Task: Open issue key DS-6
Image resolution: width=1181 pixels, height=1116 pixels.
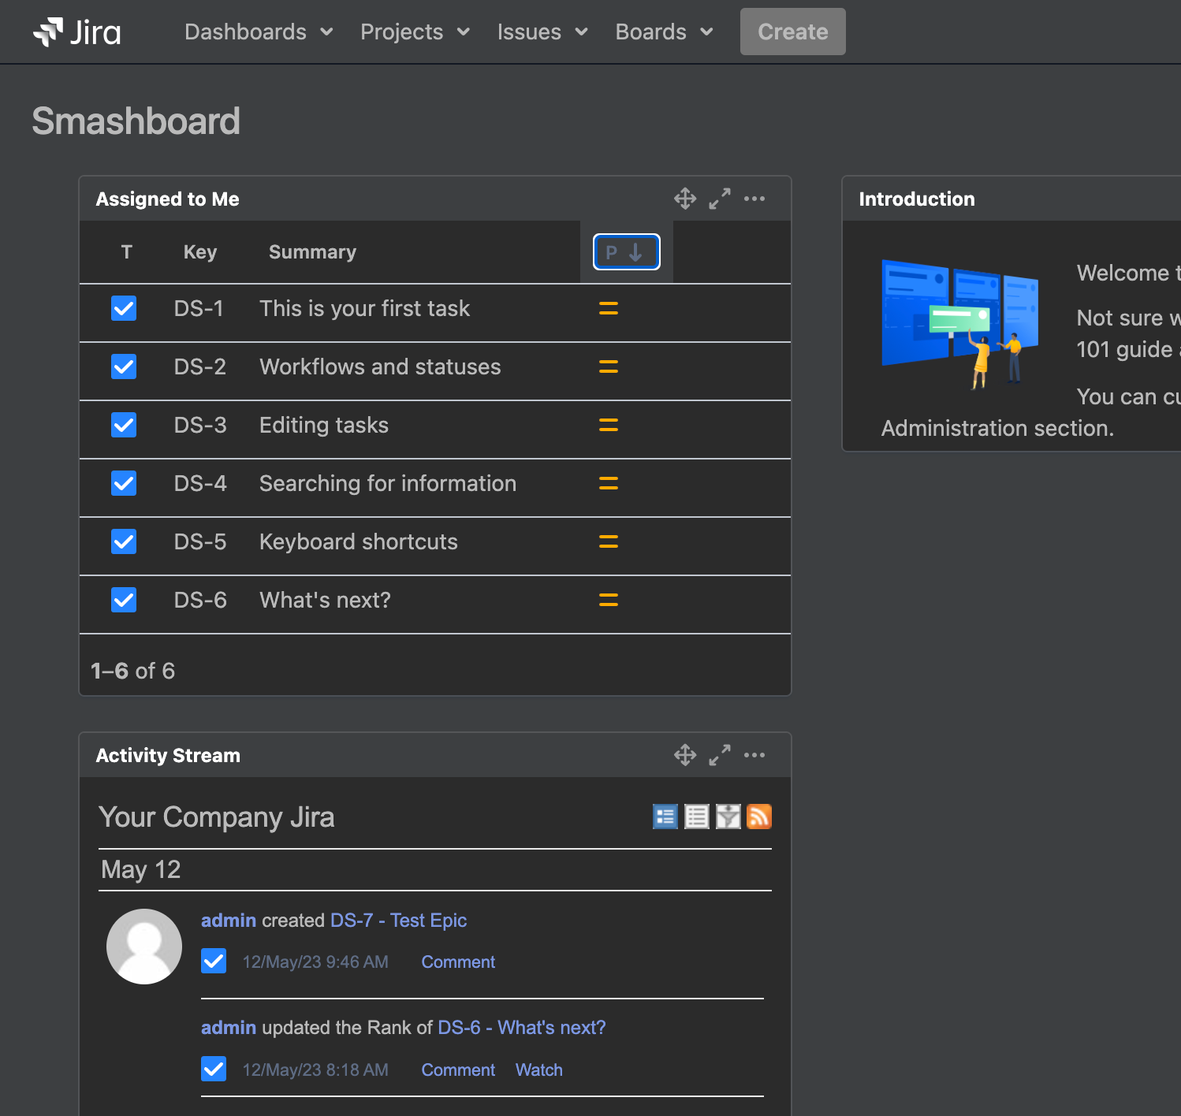Action: click(200, 600)
